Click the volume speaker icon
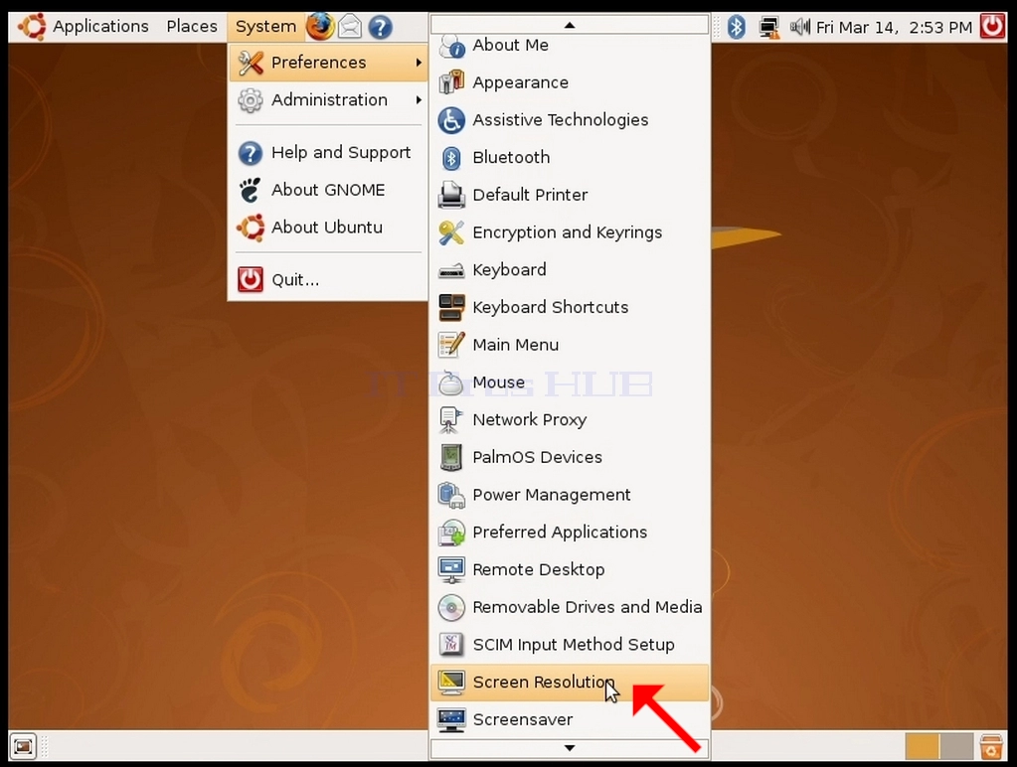The width and height of the screenshot is (1017, 767). click(799, 27)
